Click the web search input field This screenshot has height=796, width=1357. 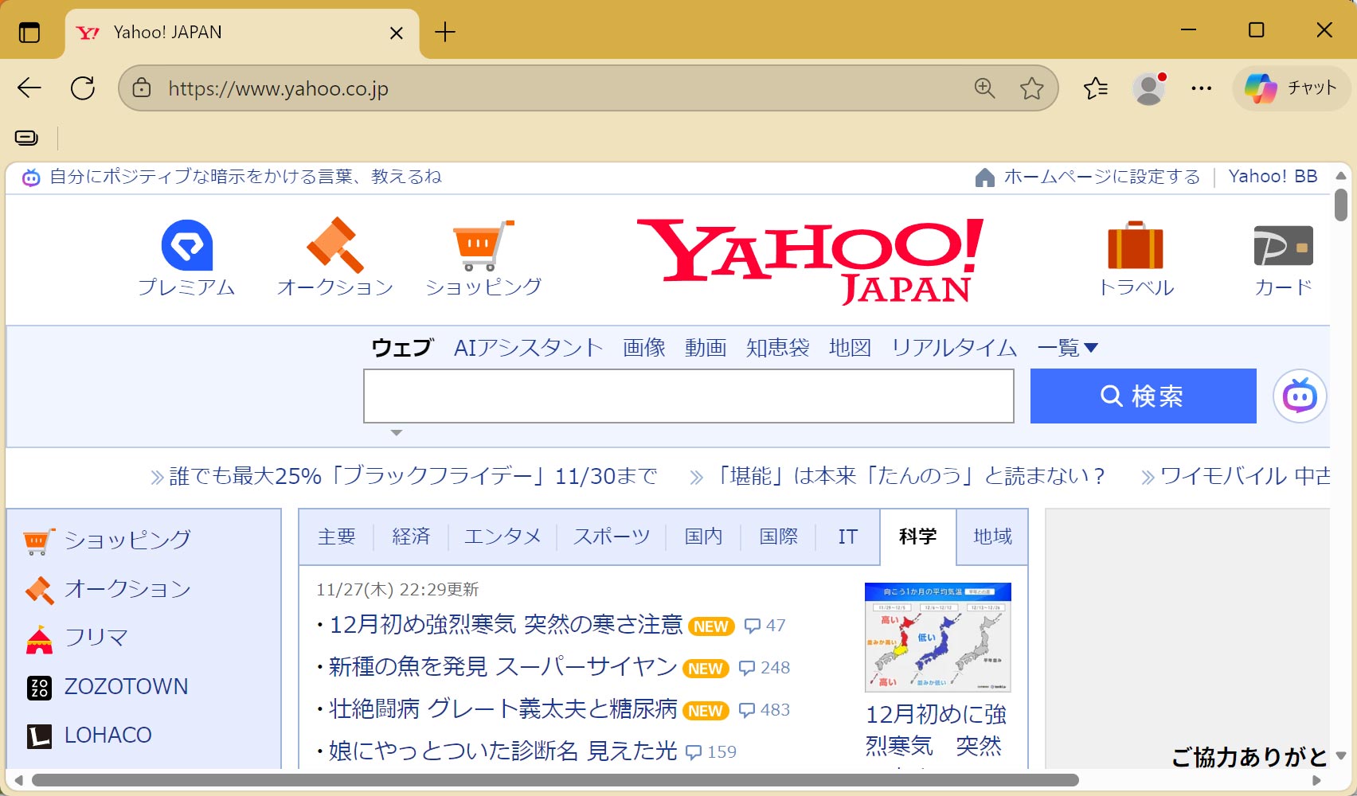tap(688, 396)
